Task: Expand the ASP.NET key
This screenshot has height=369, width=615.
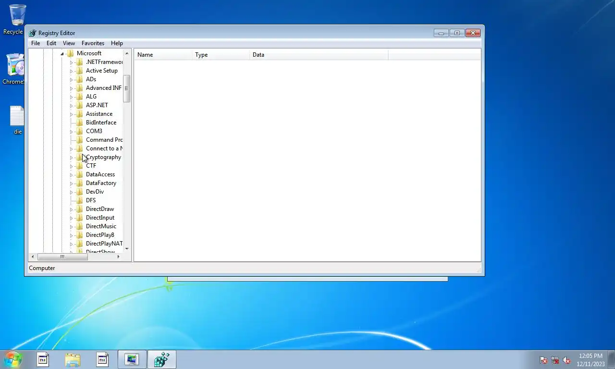Action: click(x=71, y=106)
